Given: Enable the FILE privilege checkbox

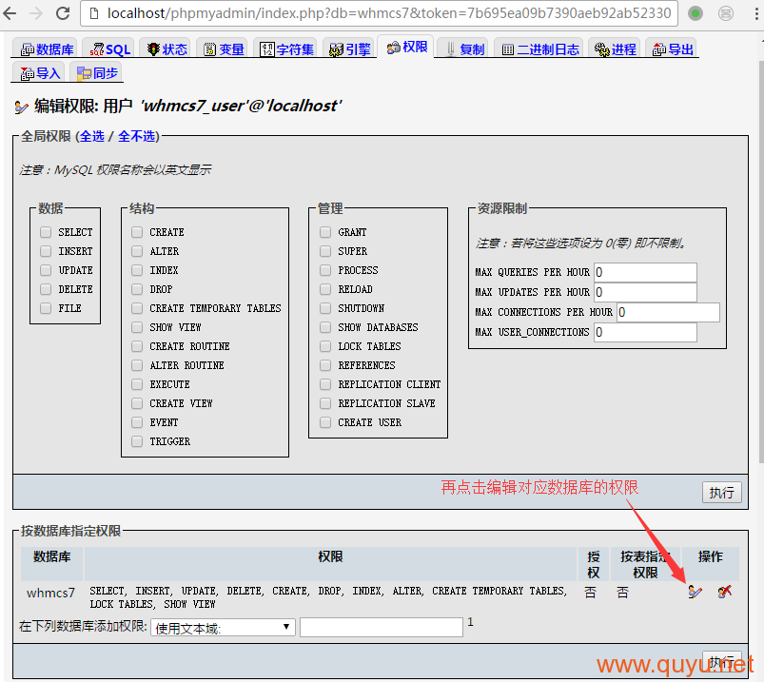Looking at the screenshot, I should [x=46, y=308].
